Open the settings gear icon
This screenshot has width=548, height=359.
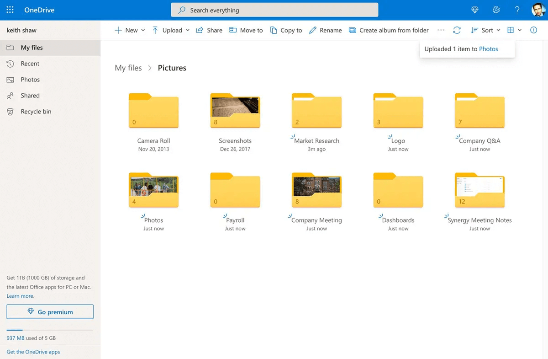[496, 10]
